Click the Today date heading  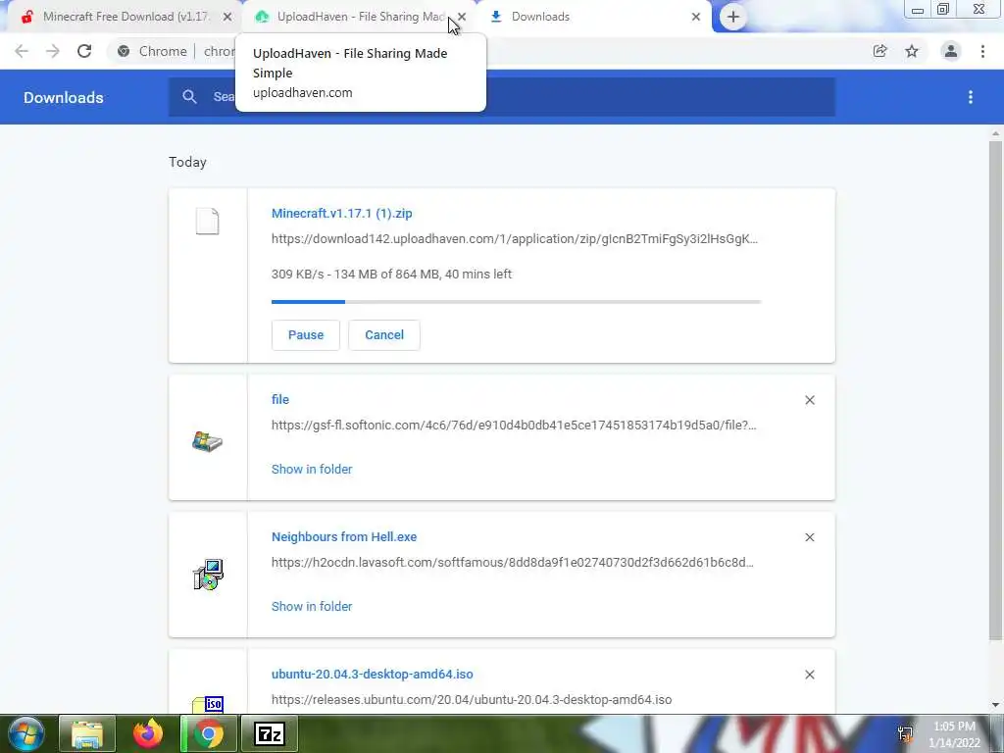click(187, 162)
